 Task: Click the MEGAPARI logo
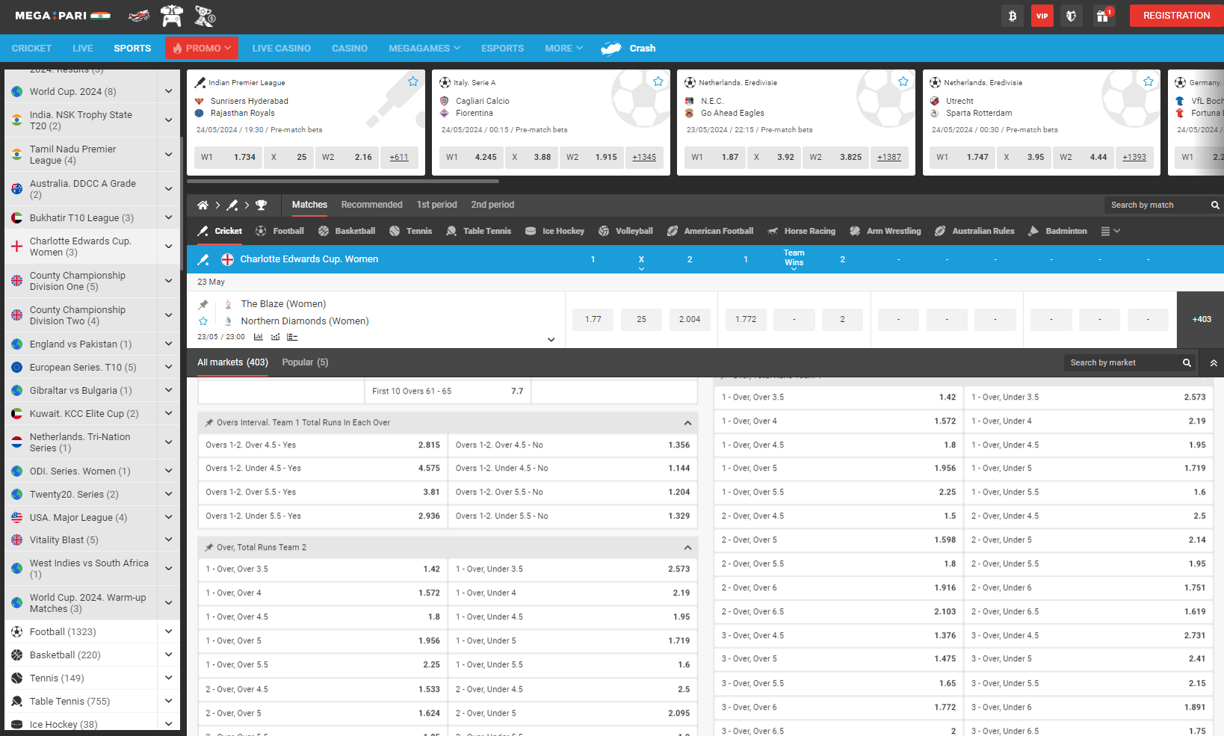(x=63, y=16)
